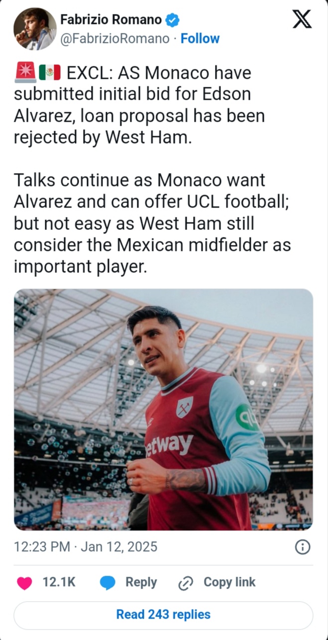Open the tweet info circle icon
328x640 pixels.
303,547
